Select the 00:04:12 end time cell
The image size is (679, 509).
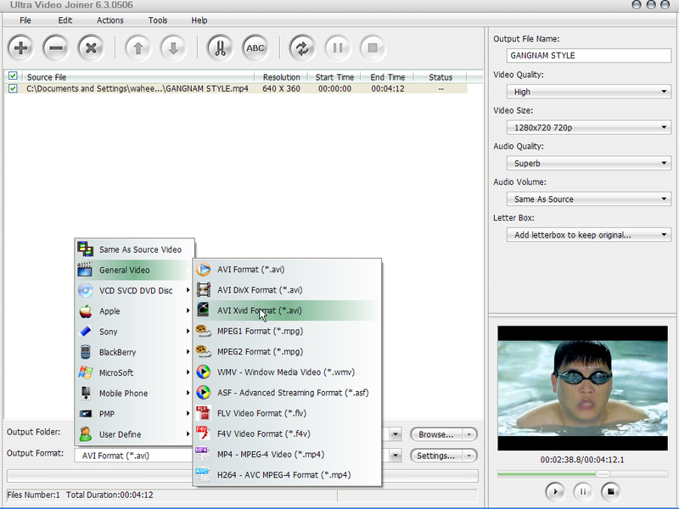click(x=388, y=89)
